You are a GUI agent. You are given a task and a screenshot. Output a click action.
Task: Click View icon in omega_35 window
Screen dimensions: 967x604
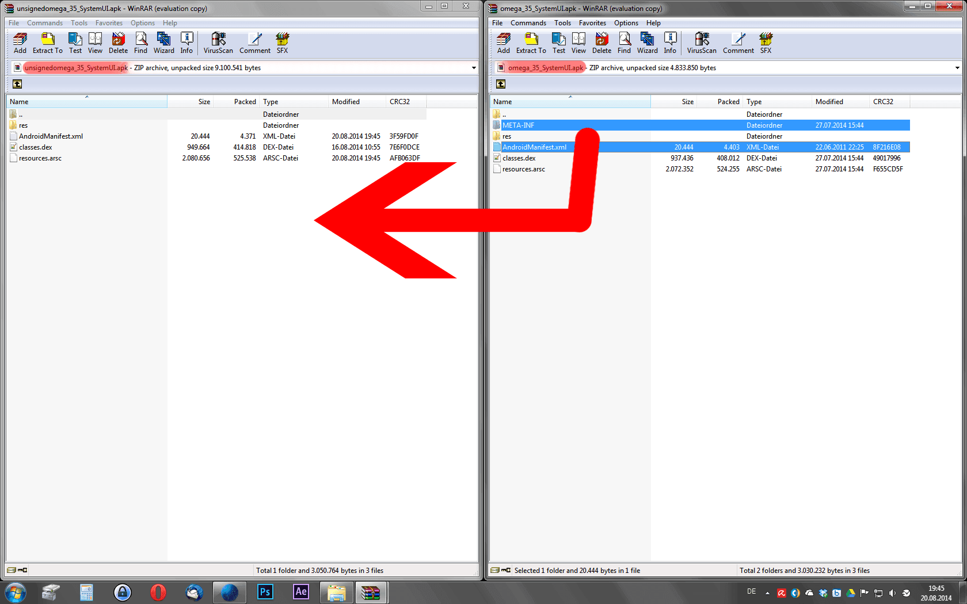click(579, 43)
